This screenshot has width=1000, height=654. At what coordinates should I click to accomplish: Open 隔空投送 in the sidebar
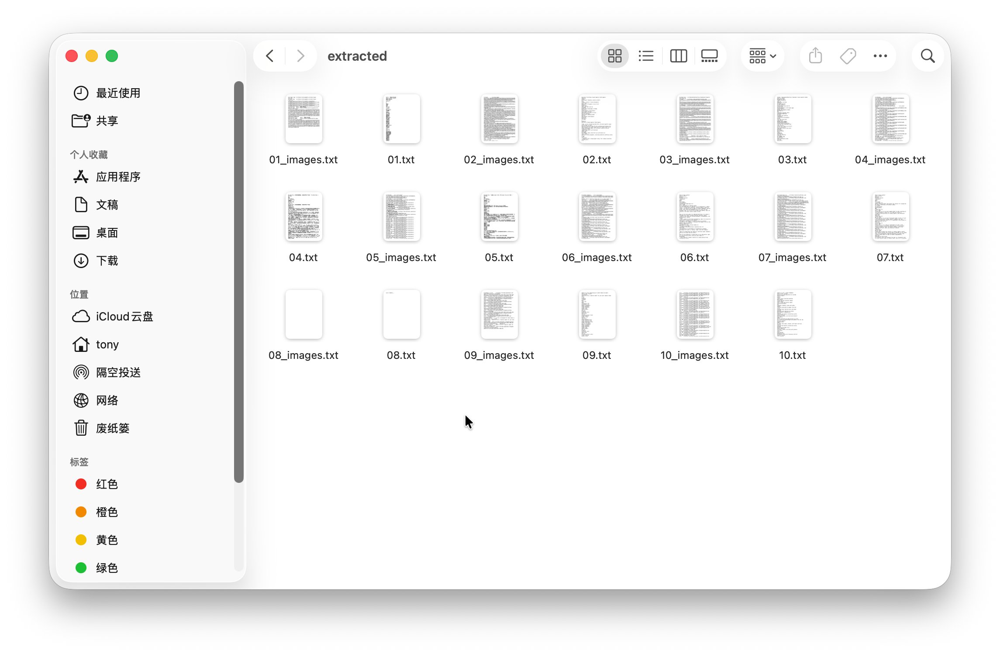[x=118, y=372]
